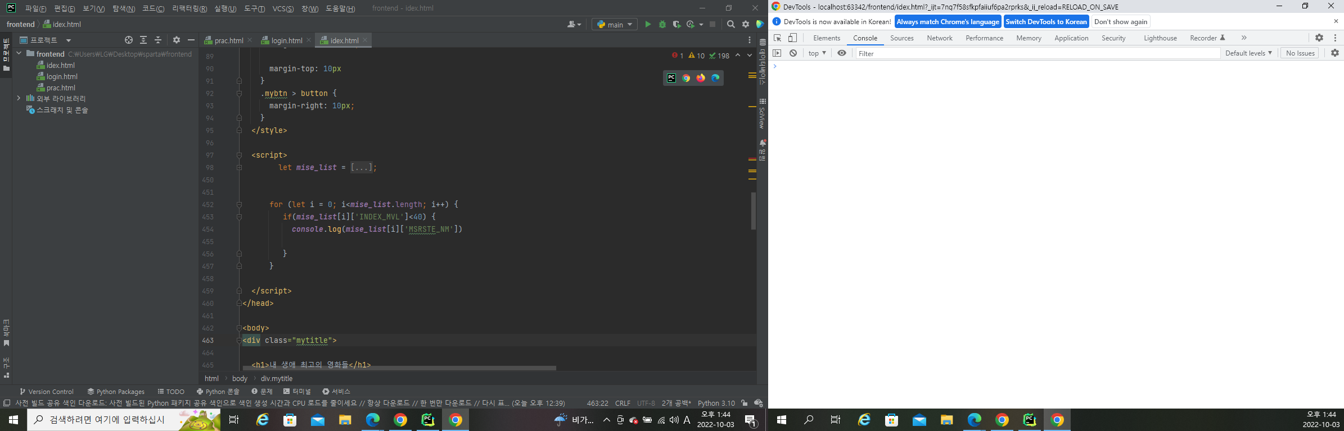Screen dimensions: 1344x431
Task: Open user account dropdown in PyCharm toolbar
Action: click(574, 24)
